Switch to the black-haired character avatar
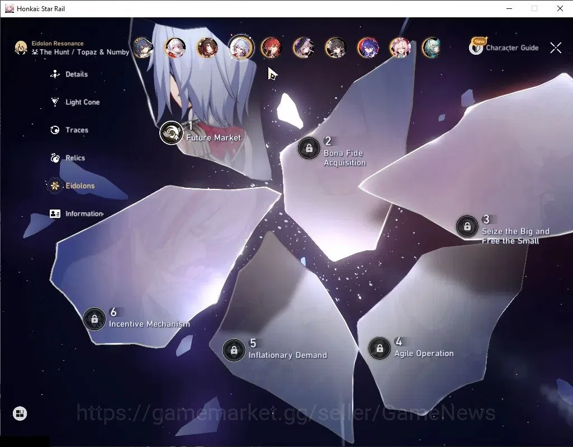Screen dimensions: 573x447 pyautogui.click(x=335, y=48)
